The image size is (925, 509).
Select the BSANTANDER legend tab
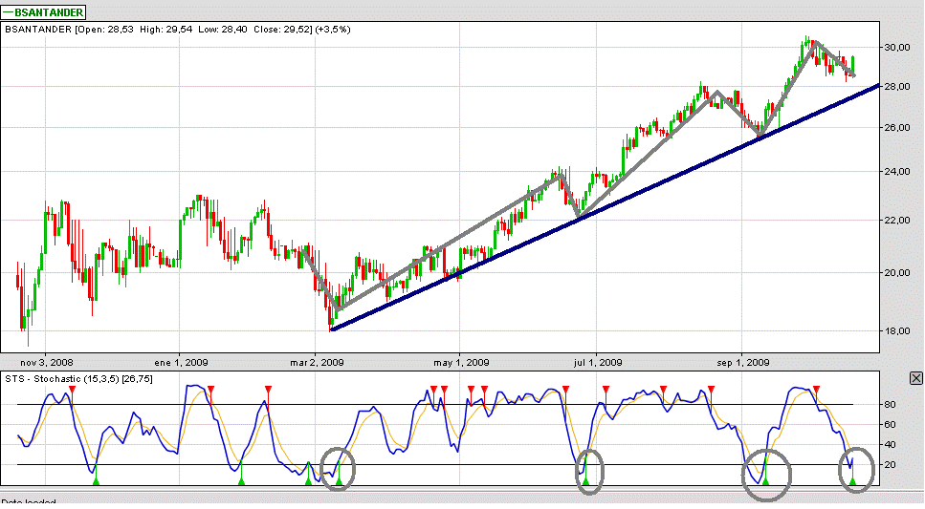coord(44,12)
